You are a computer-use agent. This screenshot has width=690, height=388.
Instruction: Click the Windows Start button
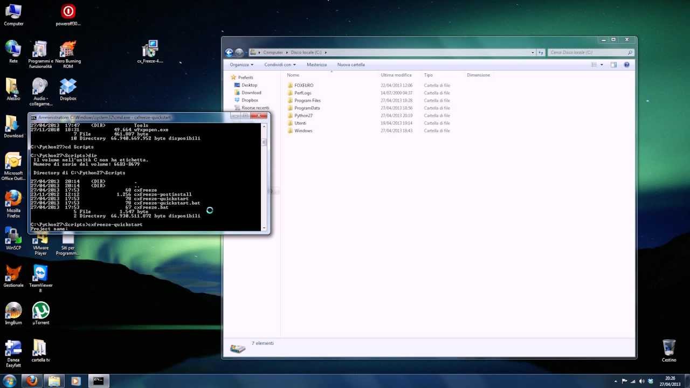pyautogui.click(x=10, y=380)
